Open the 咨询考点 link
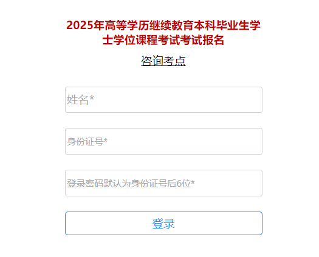This screenshot has height=257, width=319. coord(163,61)
